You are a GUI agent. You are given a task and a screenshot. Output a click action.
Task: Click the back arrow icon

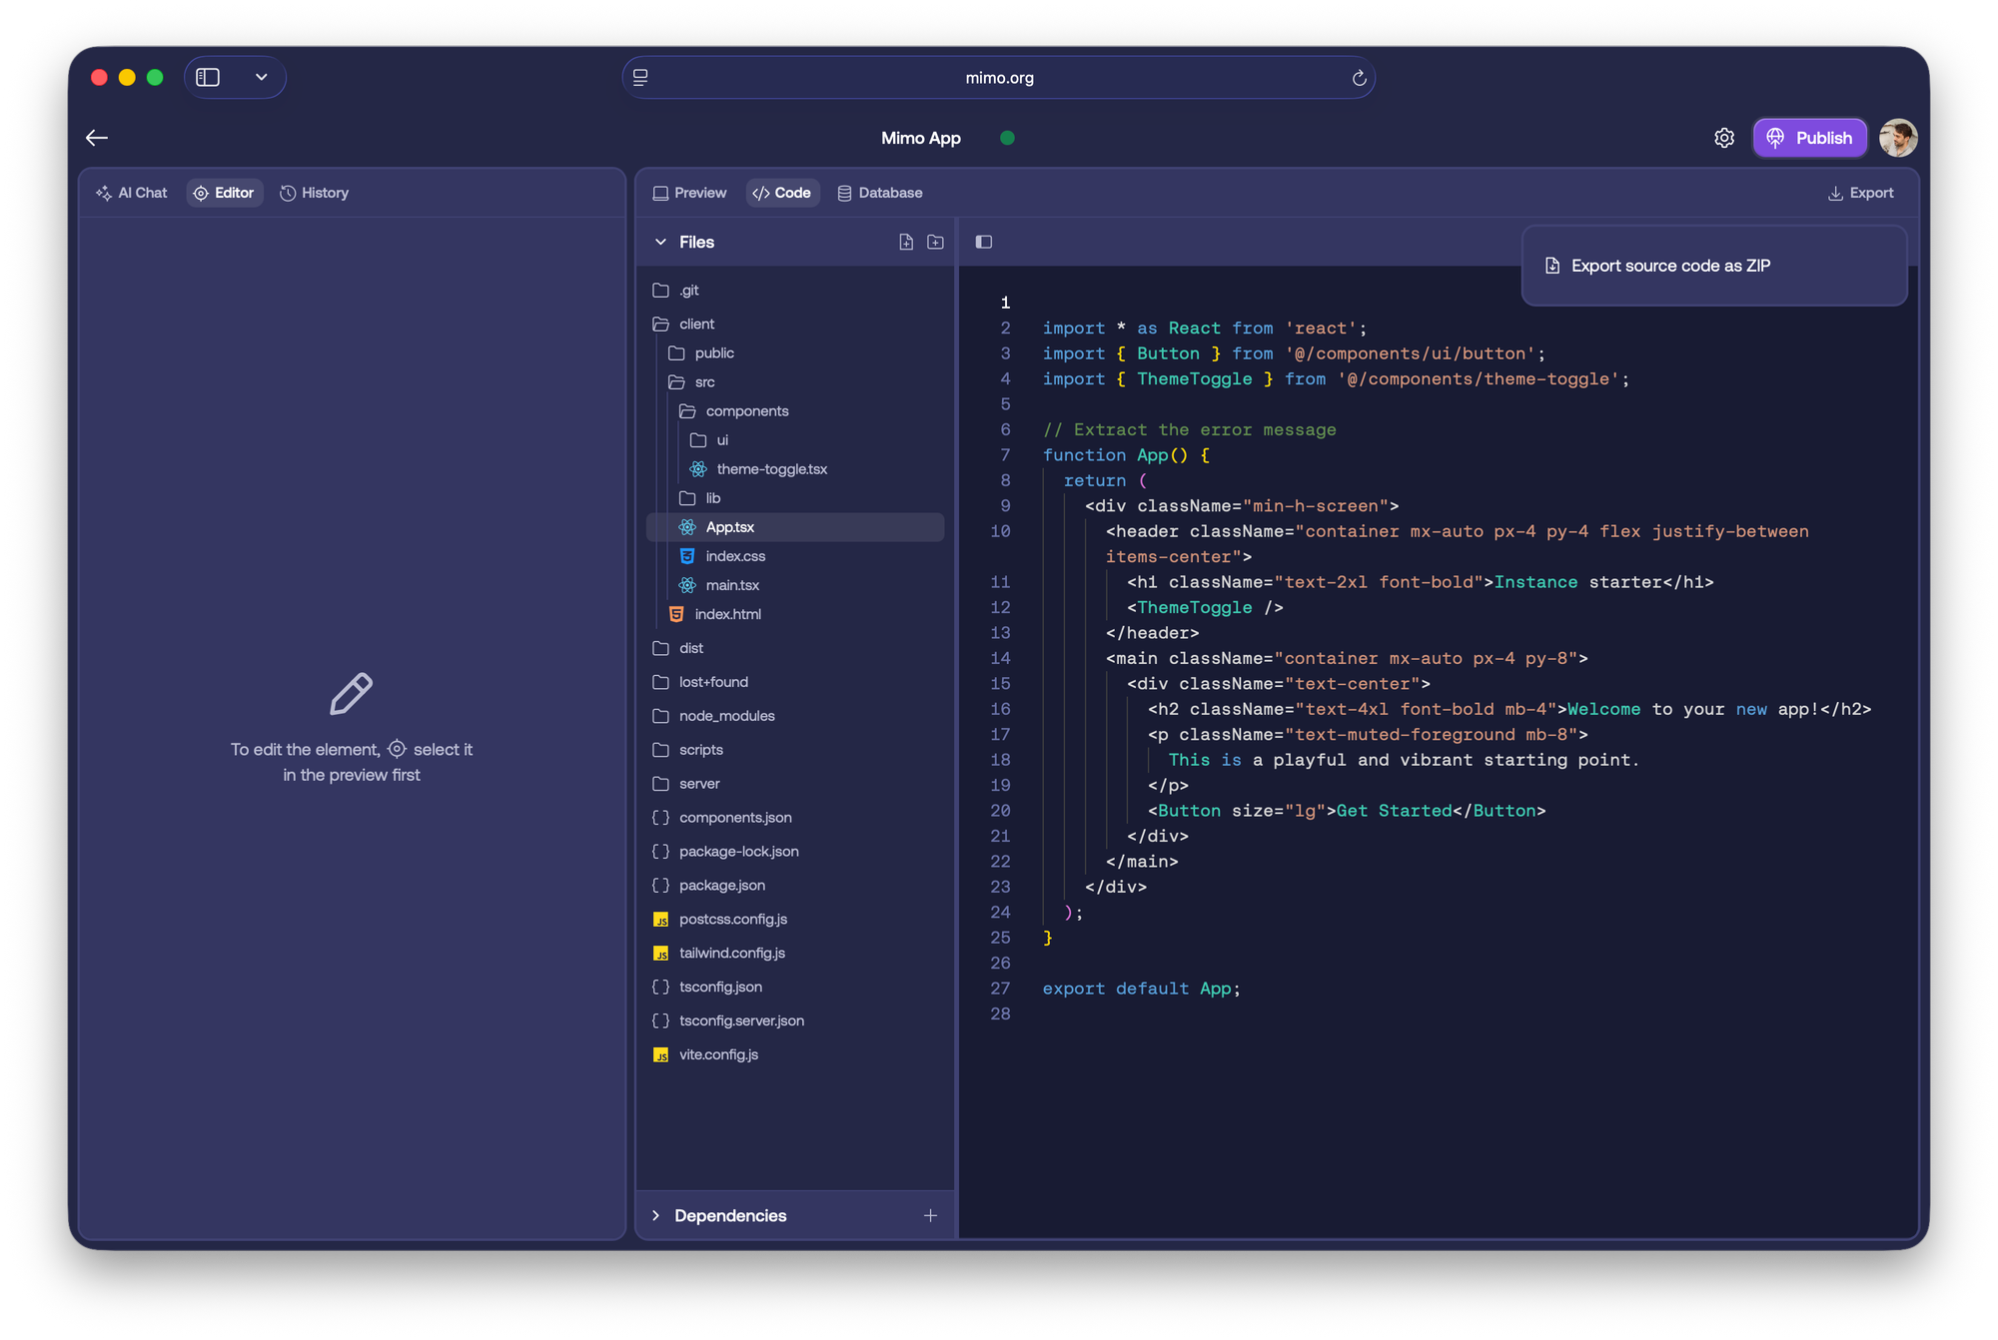coord(97,138)
